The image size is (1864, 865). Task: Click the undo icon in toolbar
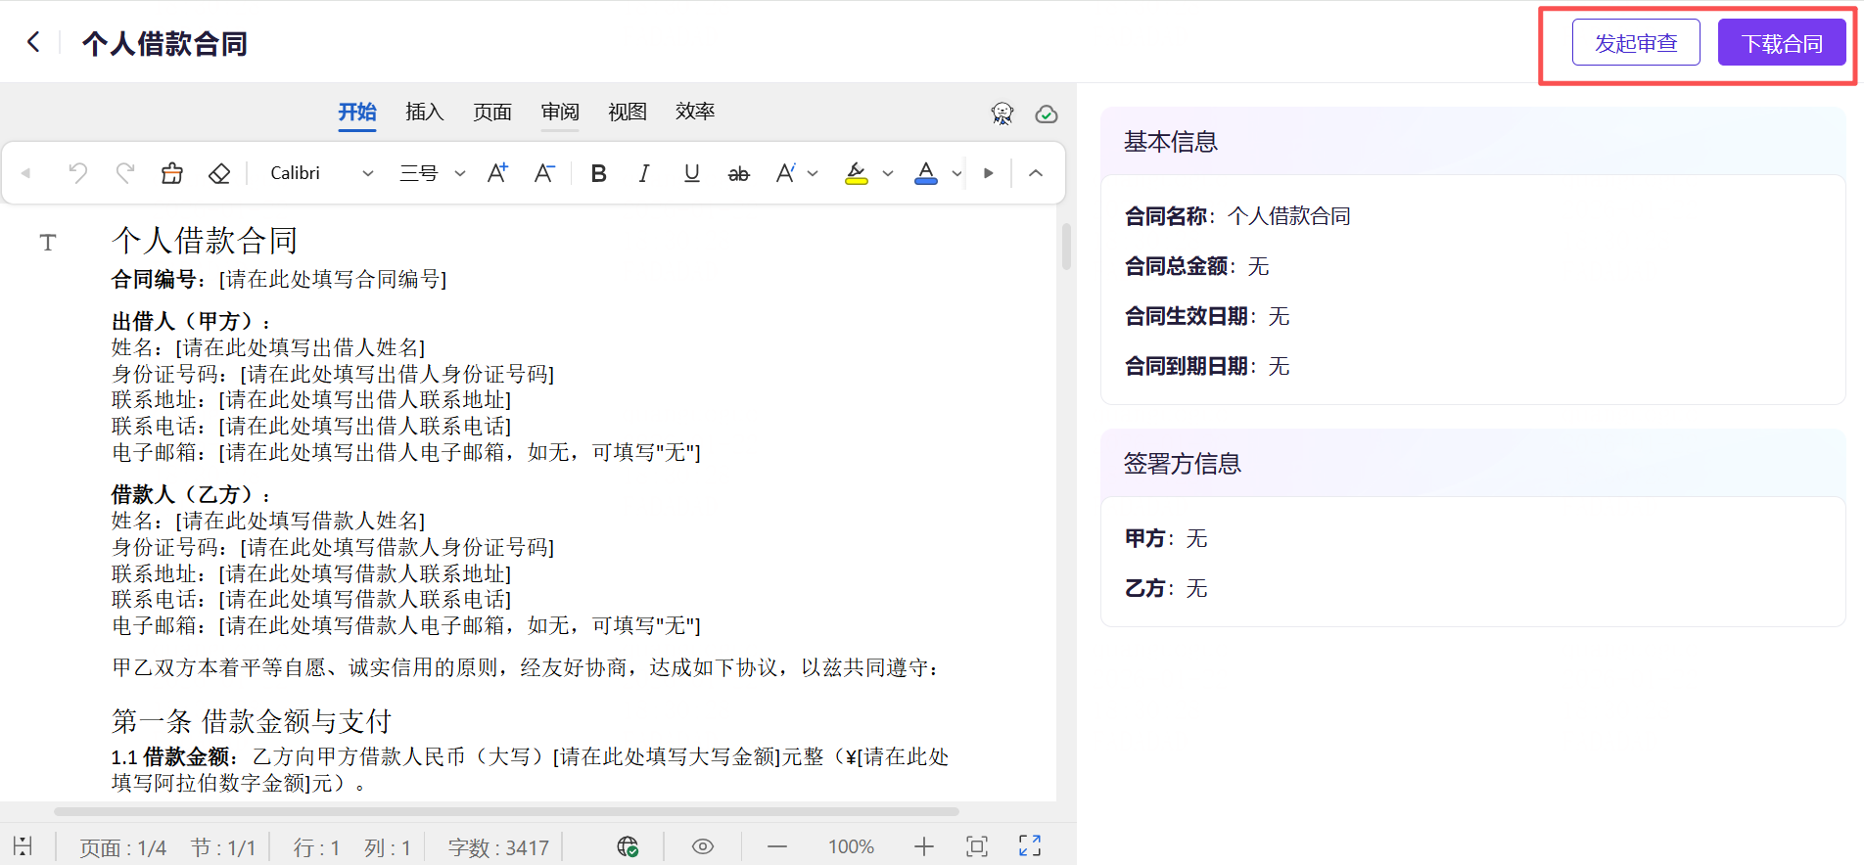coord(78,173)
